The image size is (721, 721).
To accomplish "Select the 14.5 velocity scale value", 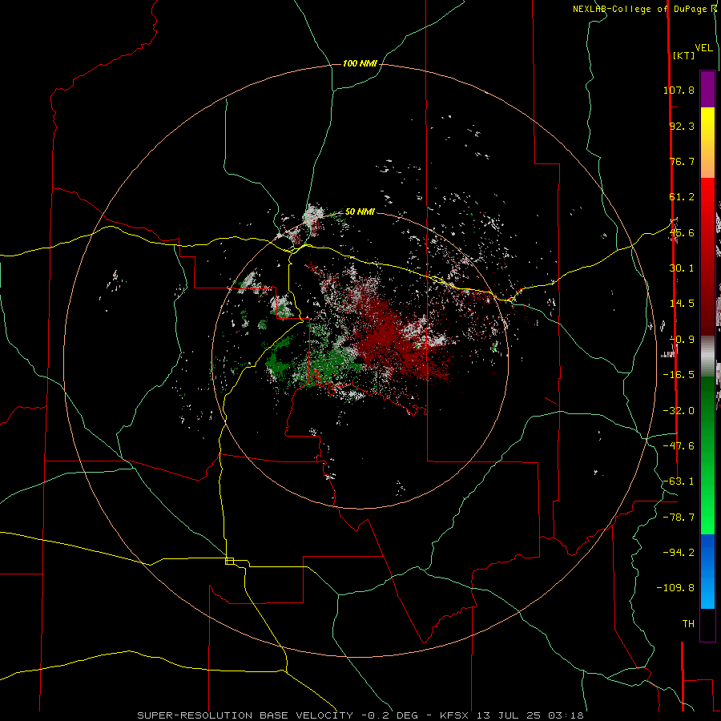I will coord(682,304).
